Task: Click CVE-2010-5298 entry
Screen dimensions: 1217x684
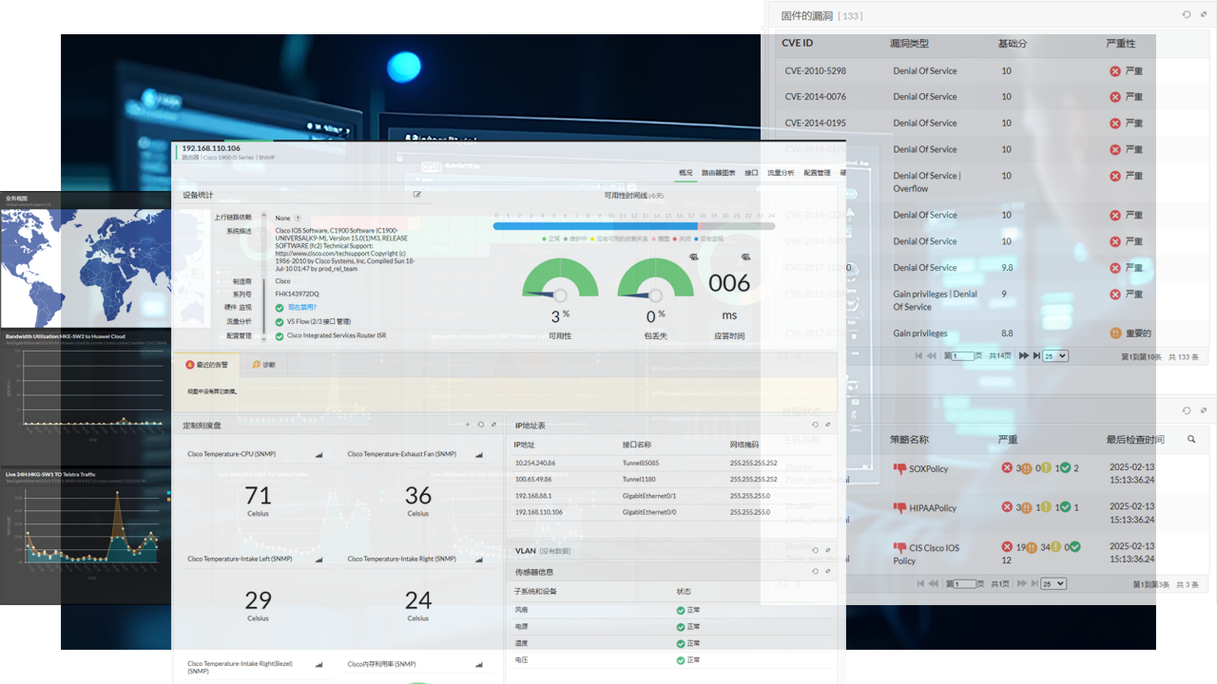Action: click(x=815, y=71)
